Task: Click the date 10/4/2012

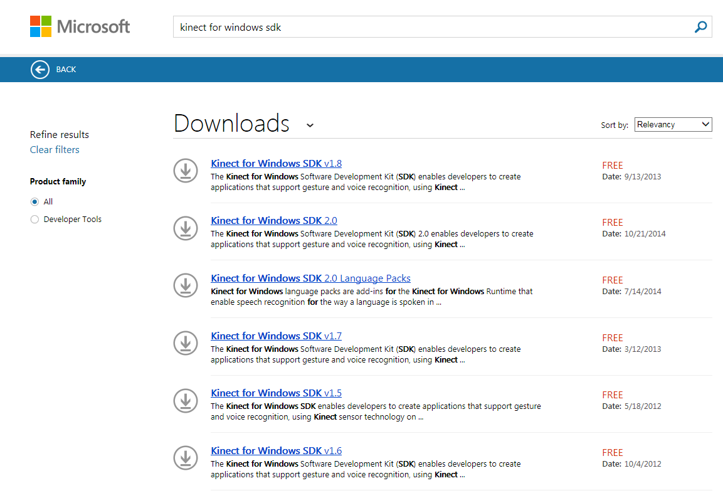Action: tap(642, 464)
